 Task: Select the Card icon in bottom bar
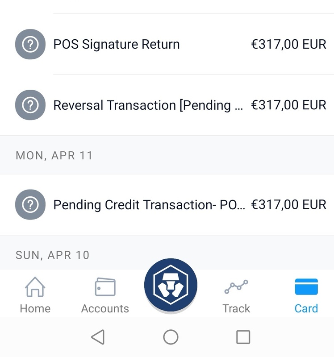pyautogui.click(x=306, y=287)
